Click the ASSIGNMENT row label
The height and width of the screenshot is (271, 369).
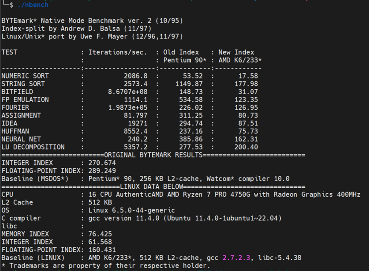[x=21, y=116]
